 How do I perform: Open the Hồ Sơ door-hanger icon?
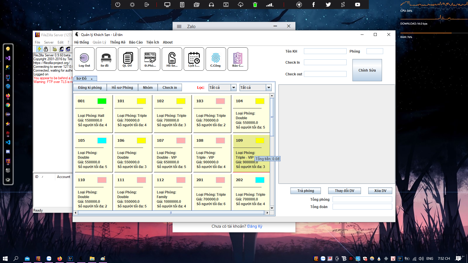click(x=172, y=59)
